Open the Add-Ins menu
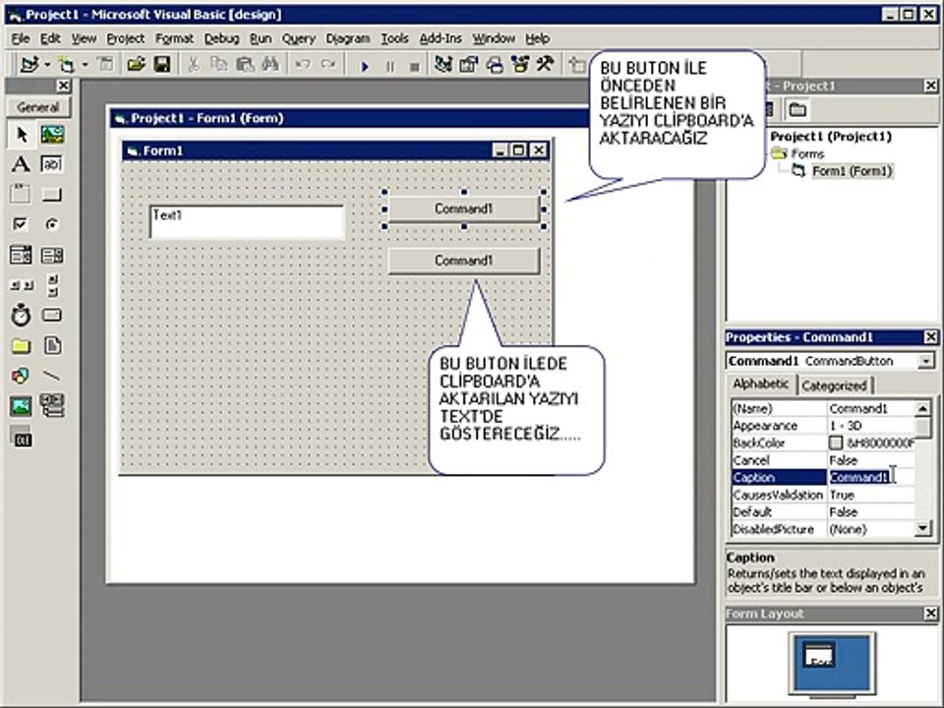The image size is (944, 708). [441, 38]
